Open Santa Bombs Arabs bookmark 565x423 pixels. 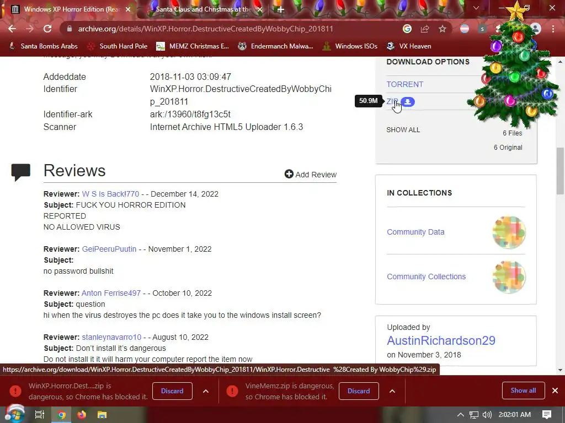click(43, 46)
